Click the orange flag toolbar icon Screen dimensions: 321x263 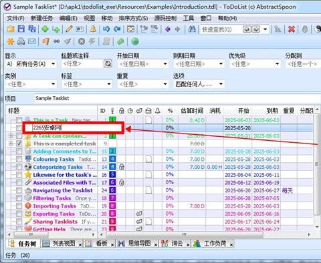[x=45, y=41]
